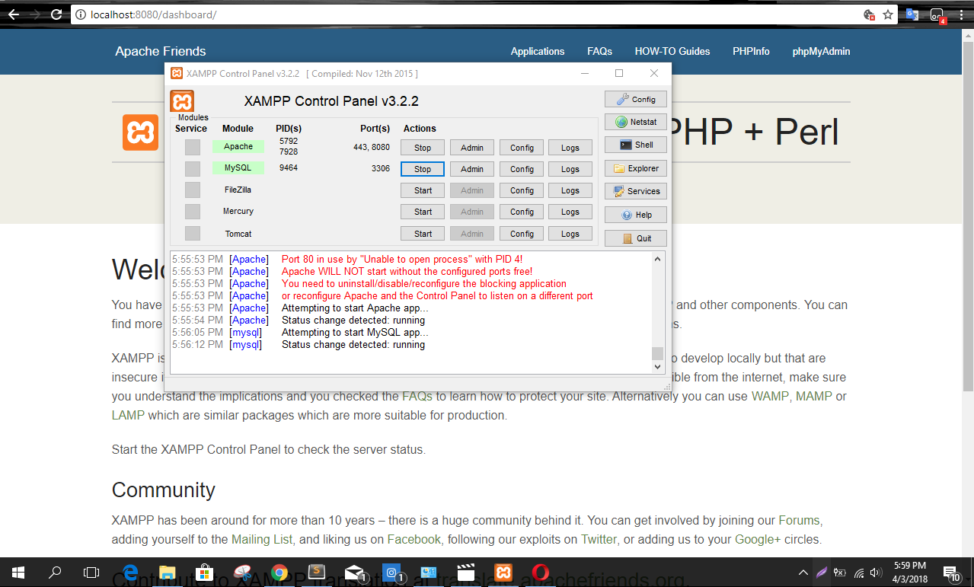Switch to the XAMPP taskbar icon

point(503,572)
